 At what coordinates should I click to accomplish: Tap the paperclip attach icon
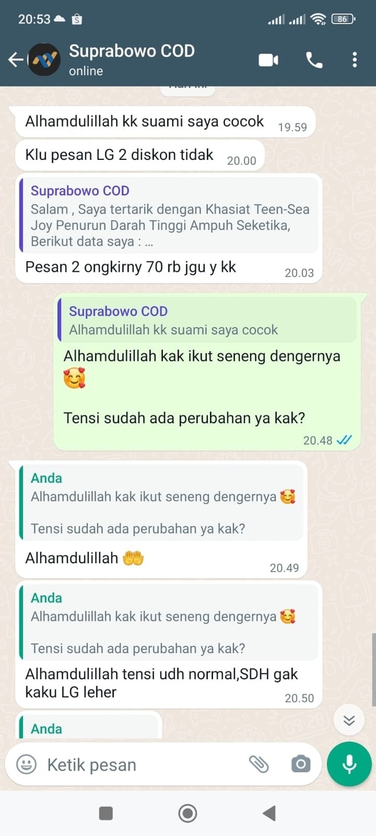[x=259, y=764]
